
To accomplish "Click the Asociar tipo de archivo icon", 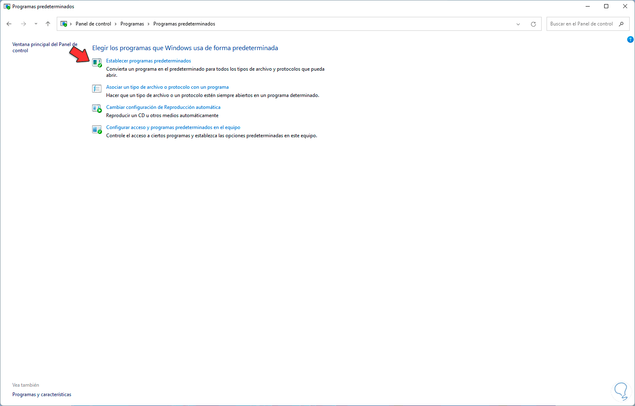I will click(97, 88).
